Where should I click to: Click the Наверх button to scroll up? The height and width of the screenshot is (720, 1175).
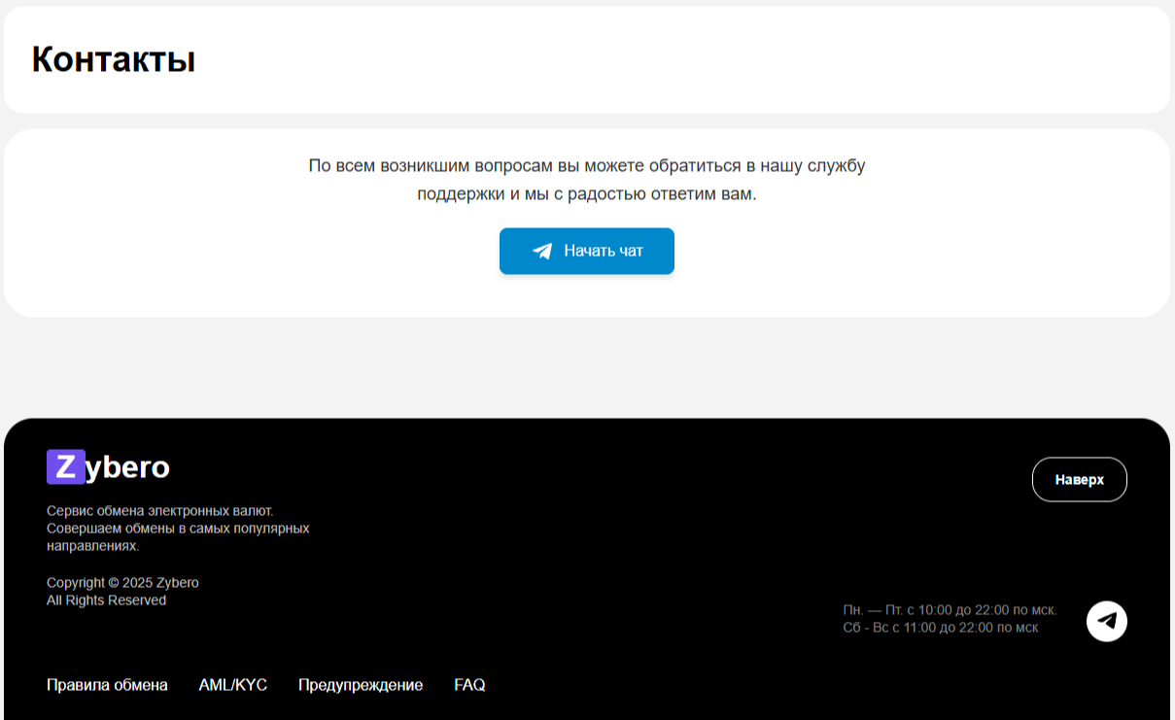tap(1080, 479)
